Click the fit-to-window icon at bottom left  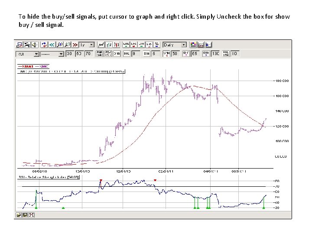32,215
